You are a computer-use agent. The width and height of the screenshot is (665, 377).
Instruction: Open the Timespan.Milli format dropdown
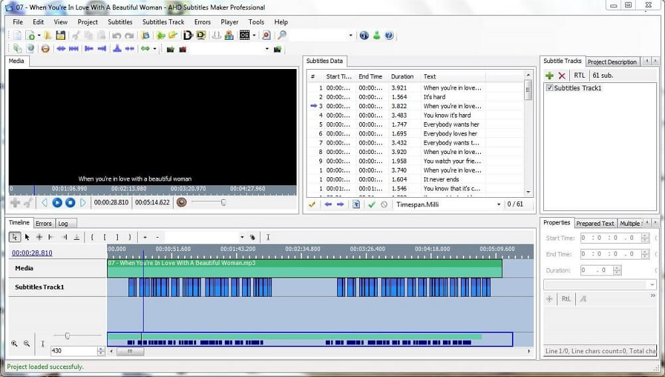[499, 204]
